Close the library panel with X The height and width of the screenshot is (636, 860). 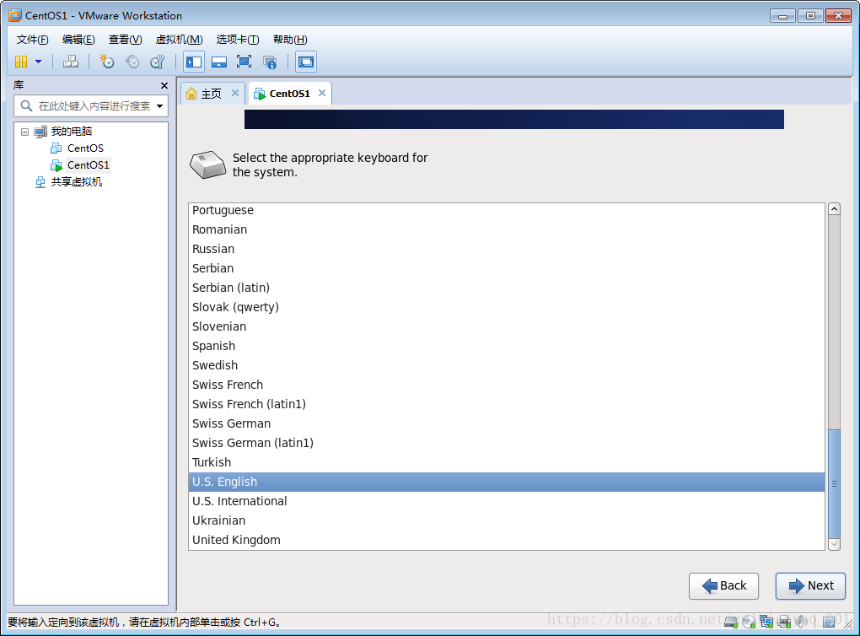(x=164, y=85)
